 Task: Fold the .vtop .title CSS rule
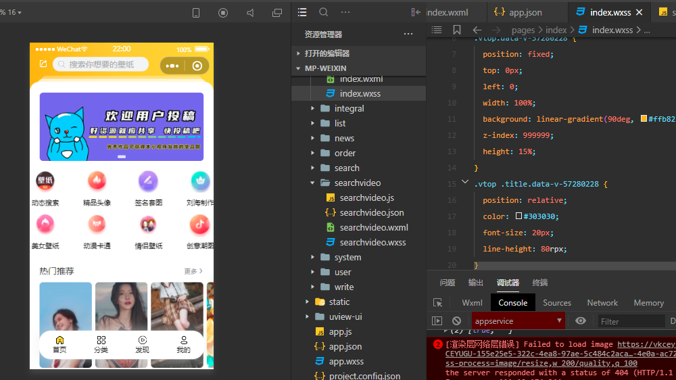(x=465, y=182)
